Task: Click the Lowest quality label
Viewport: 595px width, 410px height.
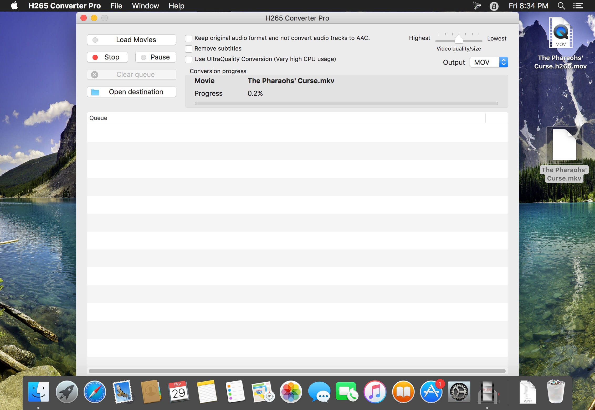Action: tap(497, 38)
